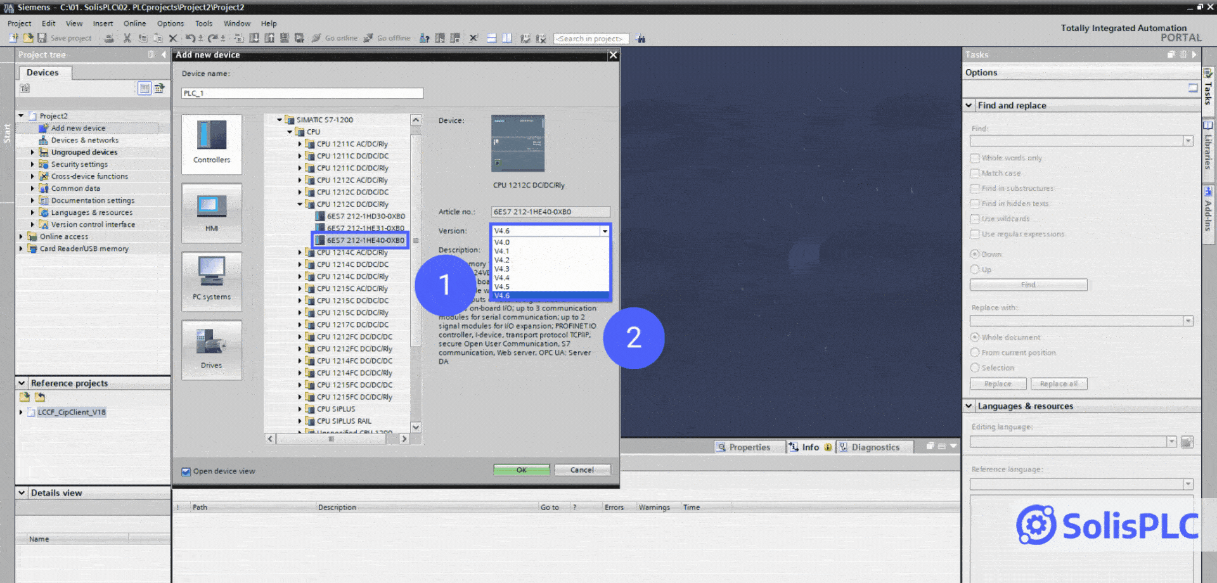The height and width of the screenshot is (583, 1217).
Task: Switch to the Diagnostics tab
Action: coord(875,447)
